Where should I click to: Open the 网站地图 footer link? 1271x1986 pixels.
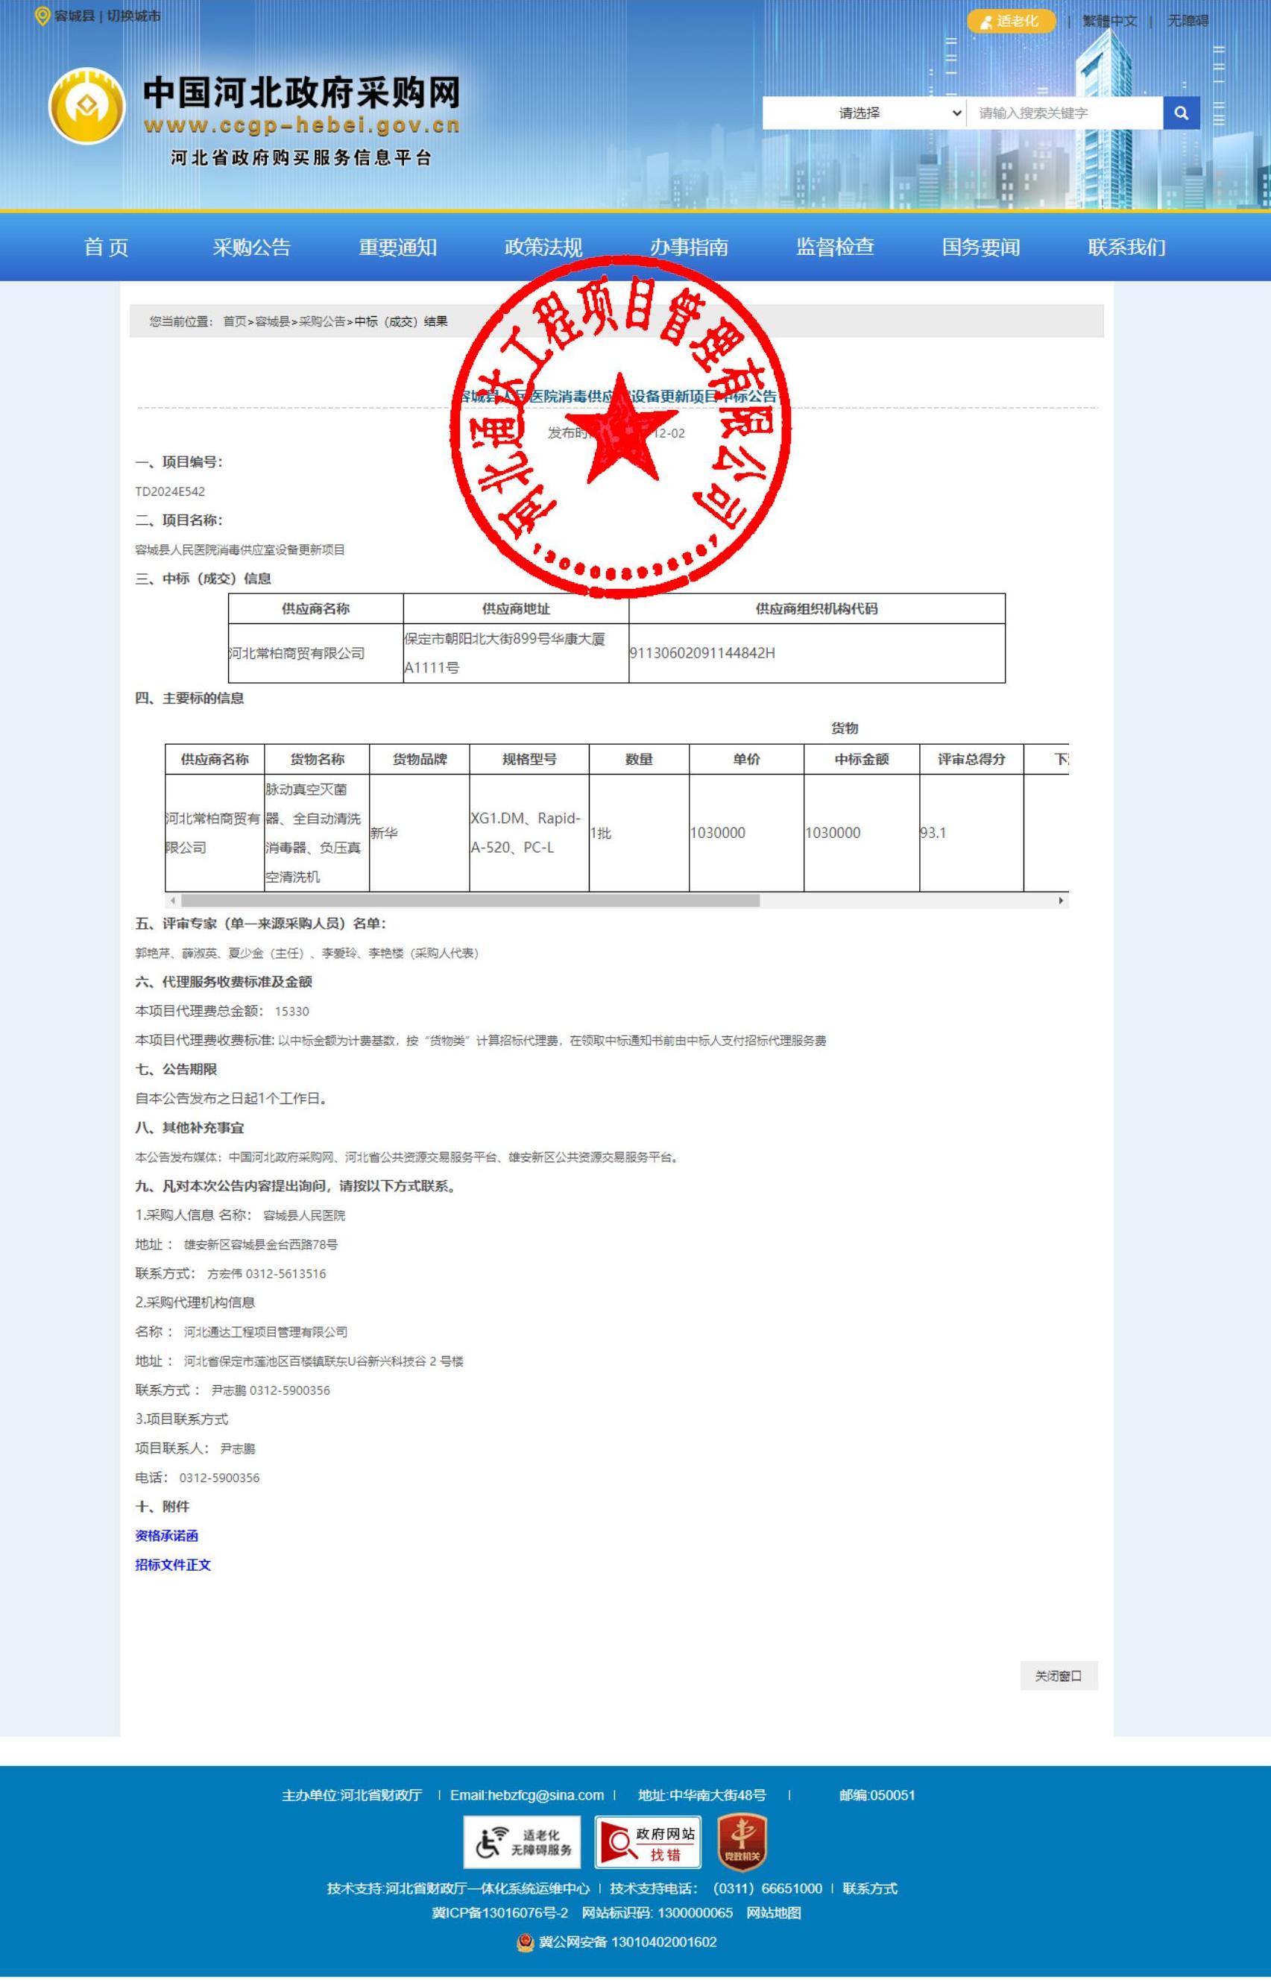click(773, 1912)
